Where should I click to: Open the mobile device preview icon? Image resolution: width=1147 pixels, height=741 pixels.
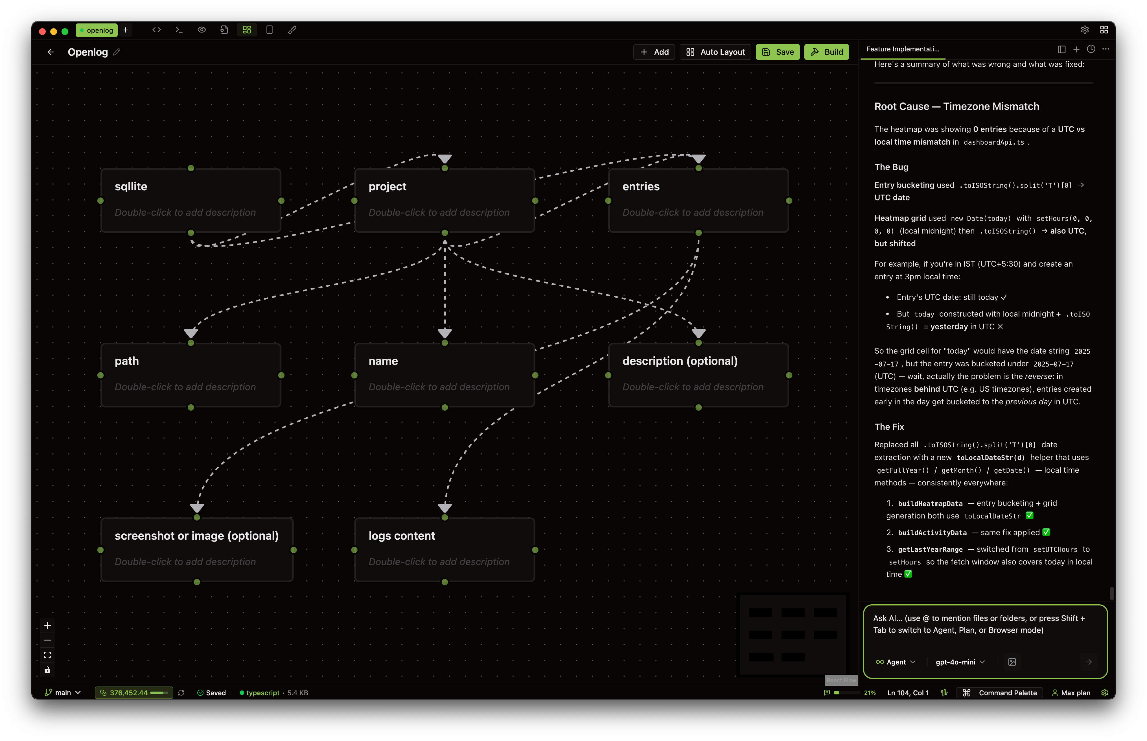coord(269,30)
